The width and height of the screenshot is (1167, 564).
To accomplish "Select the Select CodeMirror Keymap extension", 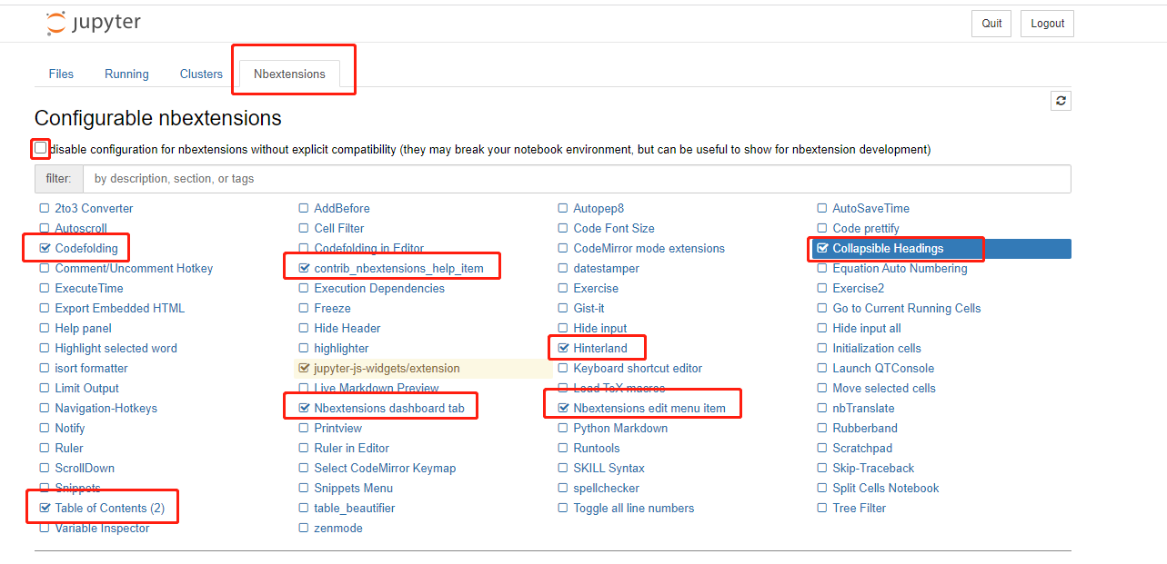I will coord(385,468).
